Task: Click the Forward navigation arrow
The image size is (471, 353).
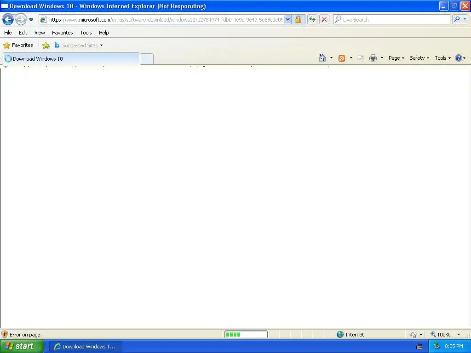Action: pyautogui.click(x=21, y=20)
